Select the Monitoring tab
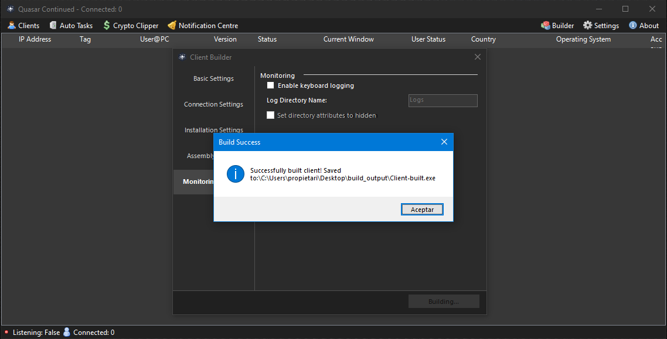667x339 pixels. pyautogui.click(x=194, y=182)
